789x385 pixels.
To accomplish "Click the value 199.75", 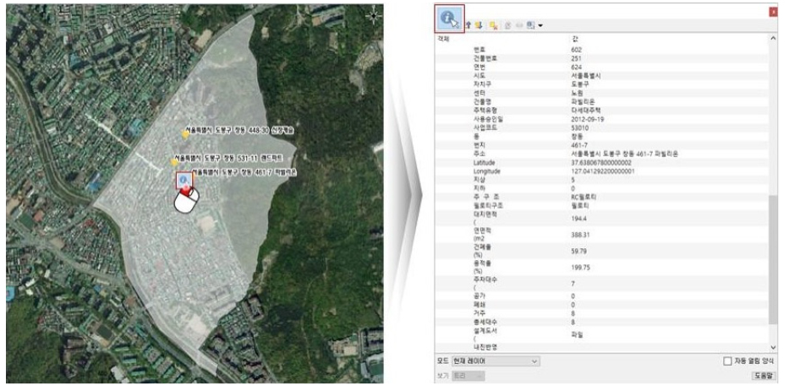I will pyautogui.click(x=580, y=268).
